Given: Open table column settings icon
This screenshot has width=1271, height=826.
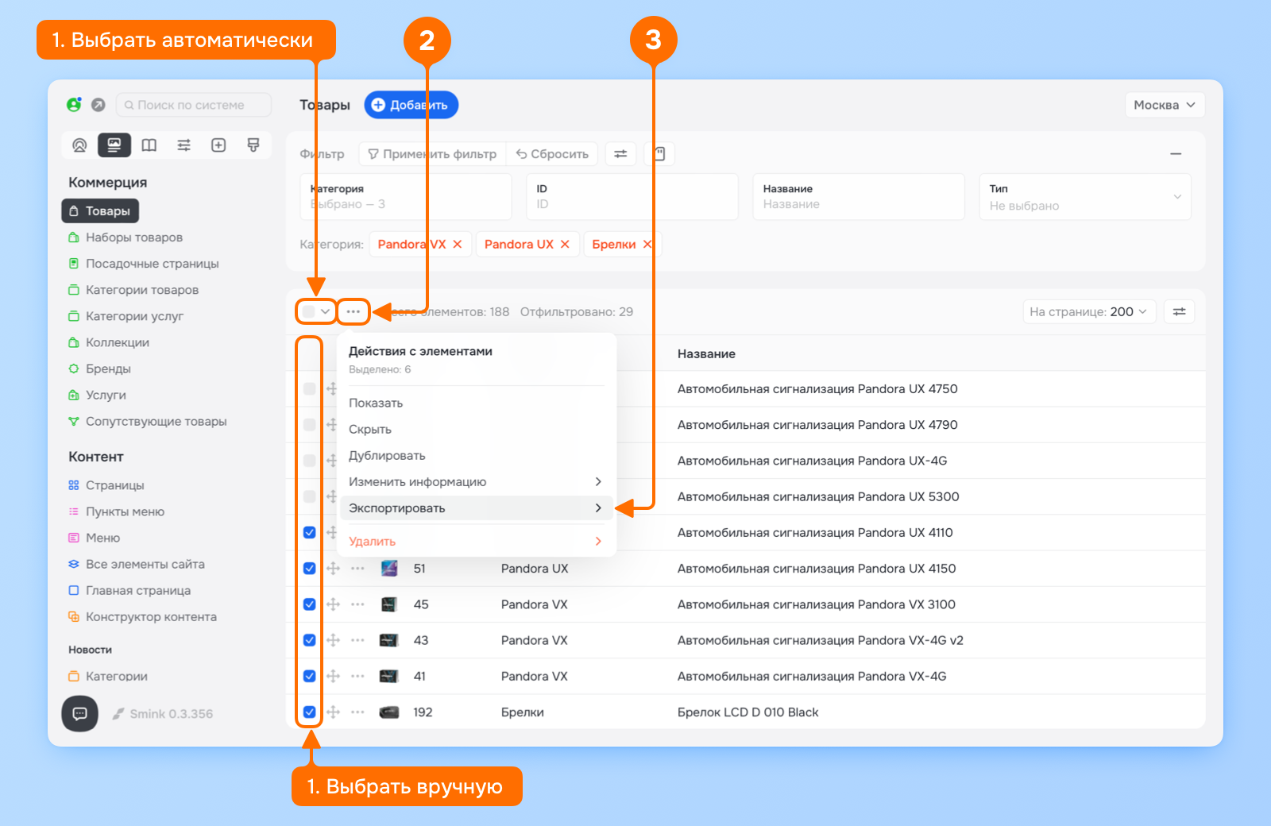Looking at the screenshot, I should point(1180,312).
